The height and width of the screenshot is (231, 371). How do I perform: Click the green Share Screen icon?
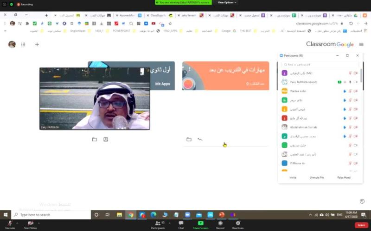(x=200, y=223)
